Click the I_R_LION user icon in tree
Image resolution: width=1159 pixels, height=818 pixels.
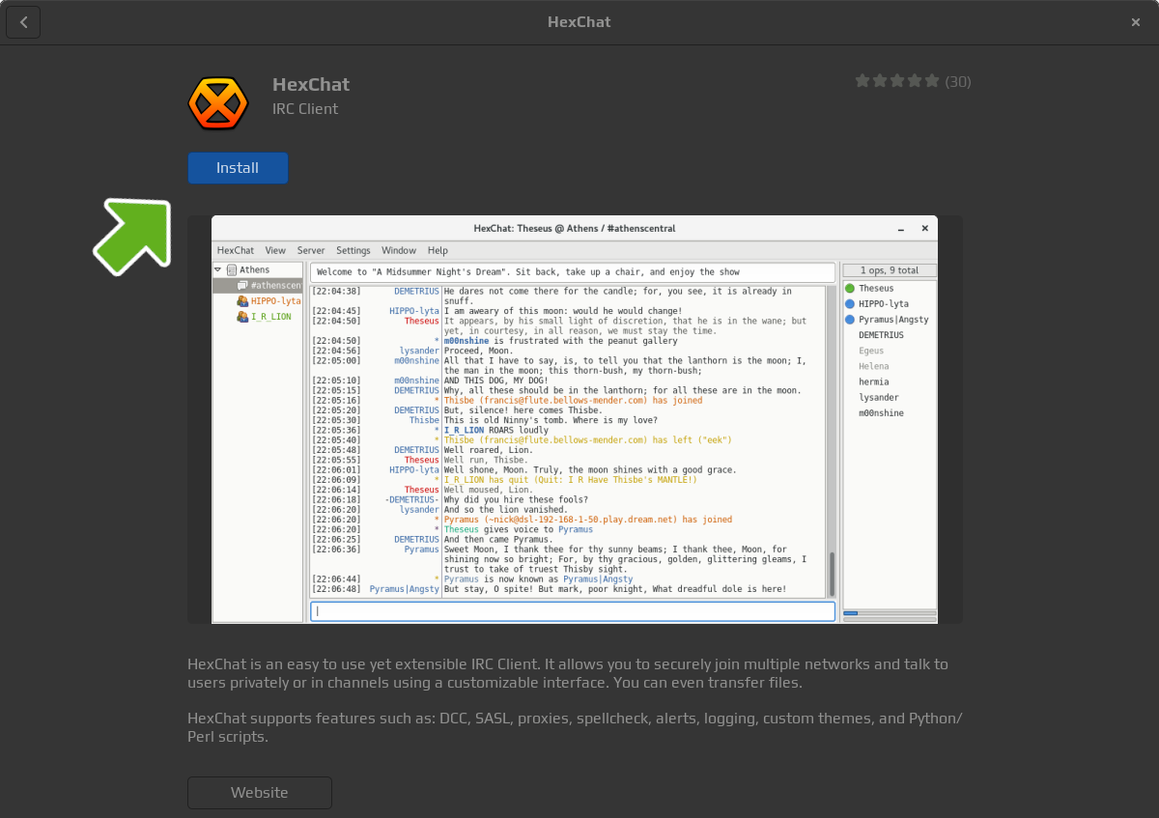pyautogui.click(x=242, y=317)
